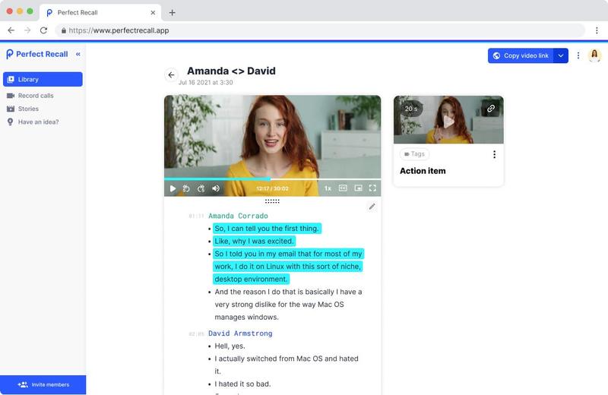Click the Copy video link button
608x395 pixels.
(x=521, y=55)
